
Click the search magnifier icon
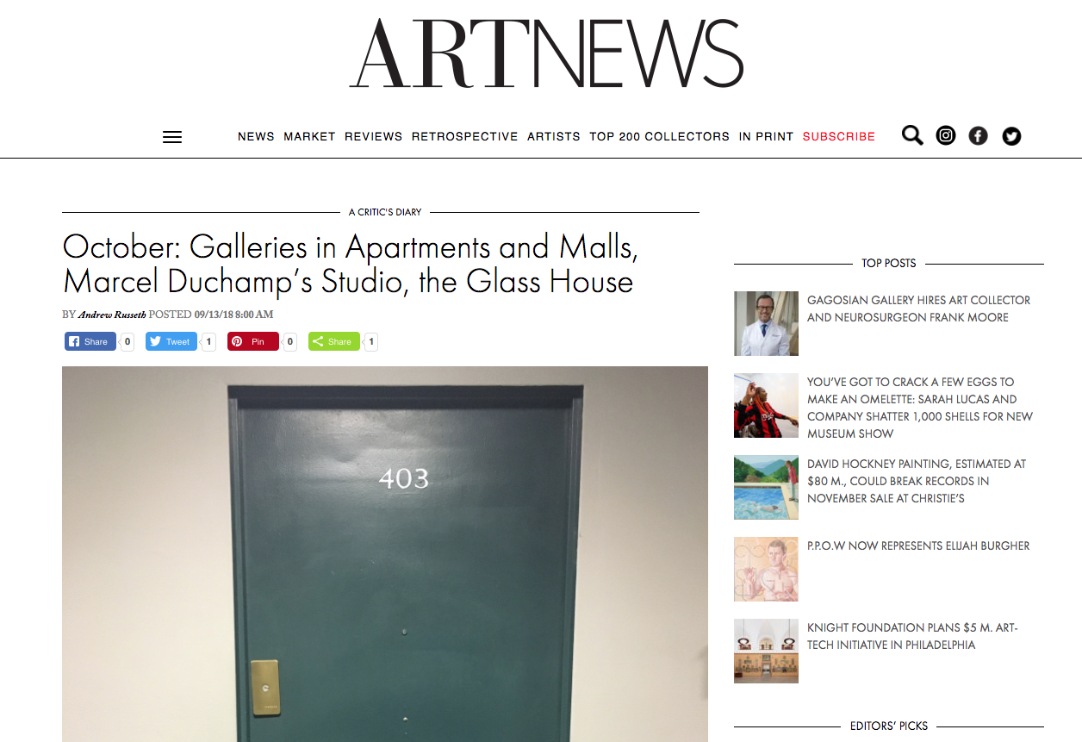912,135
